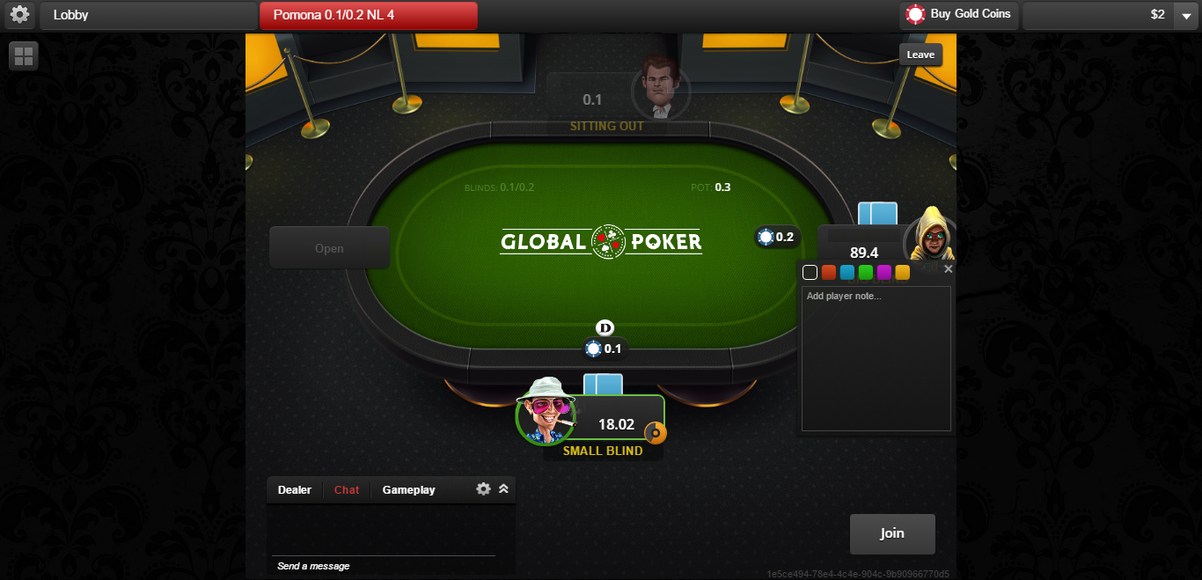Click the Join button
This screenshot has width=1202, height=580.
[892, 533]
